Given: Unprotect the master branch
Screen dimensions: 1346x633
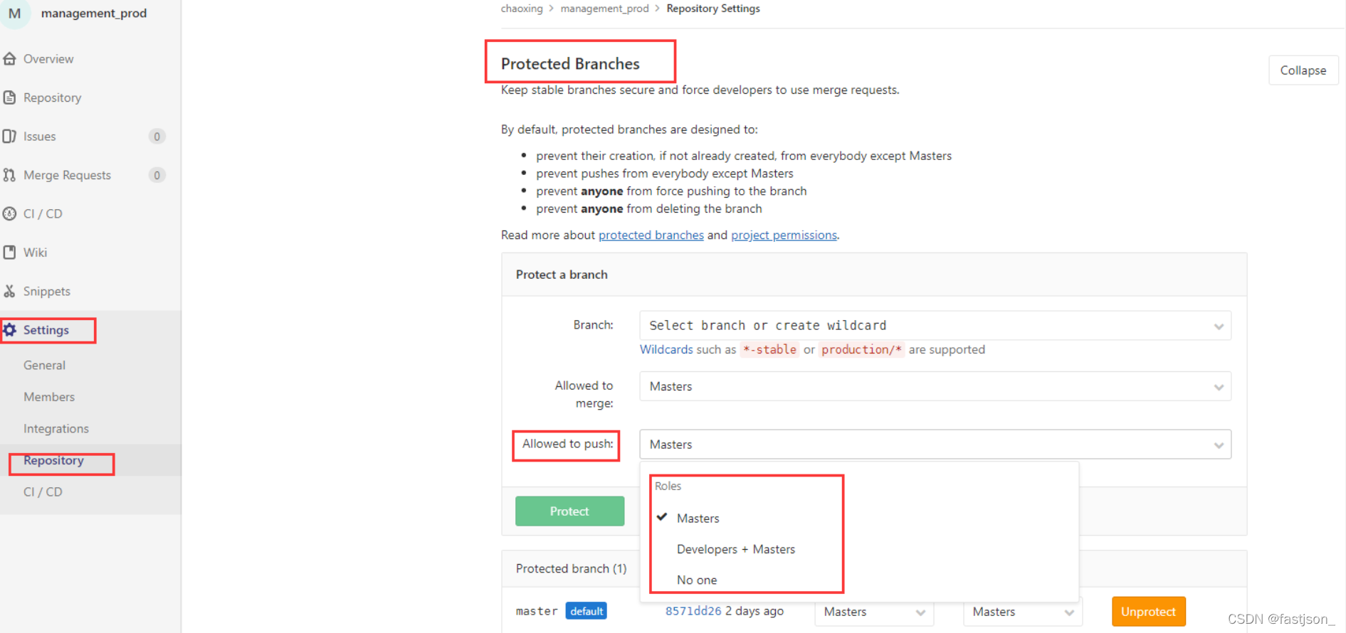Looking at the screenshot, I should 1148,611.
